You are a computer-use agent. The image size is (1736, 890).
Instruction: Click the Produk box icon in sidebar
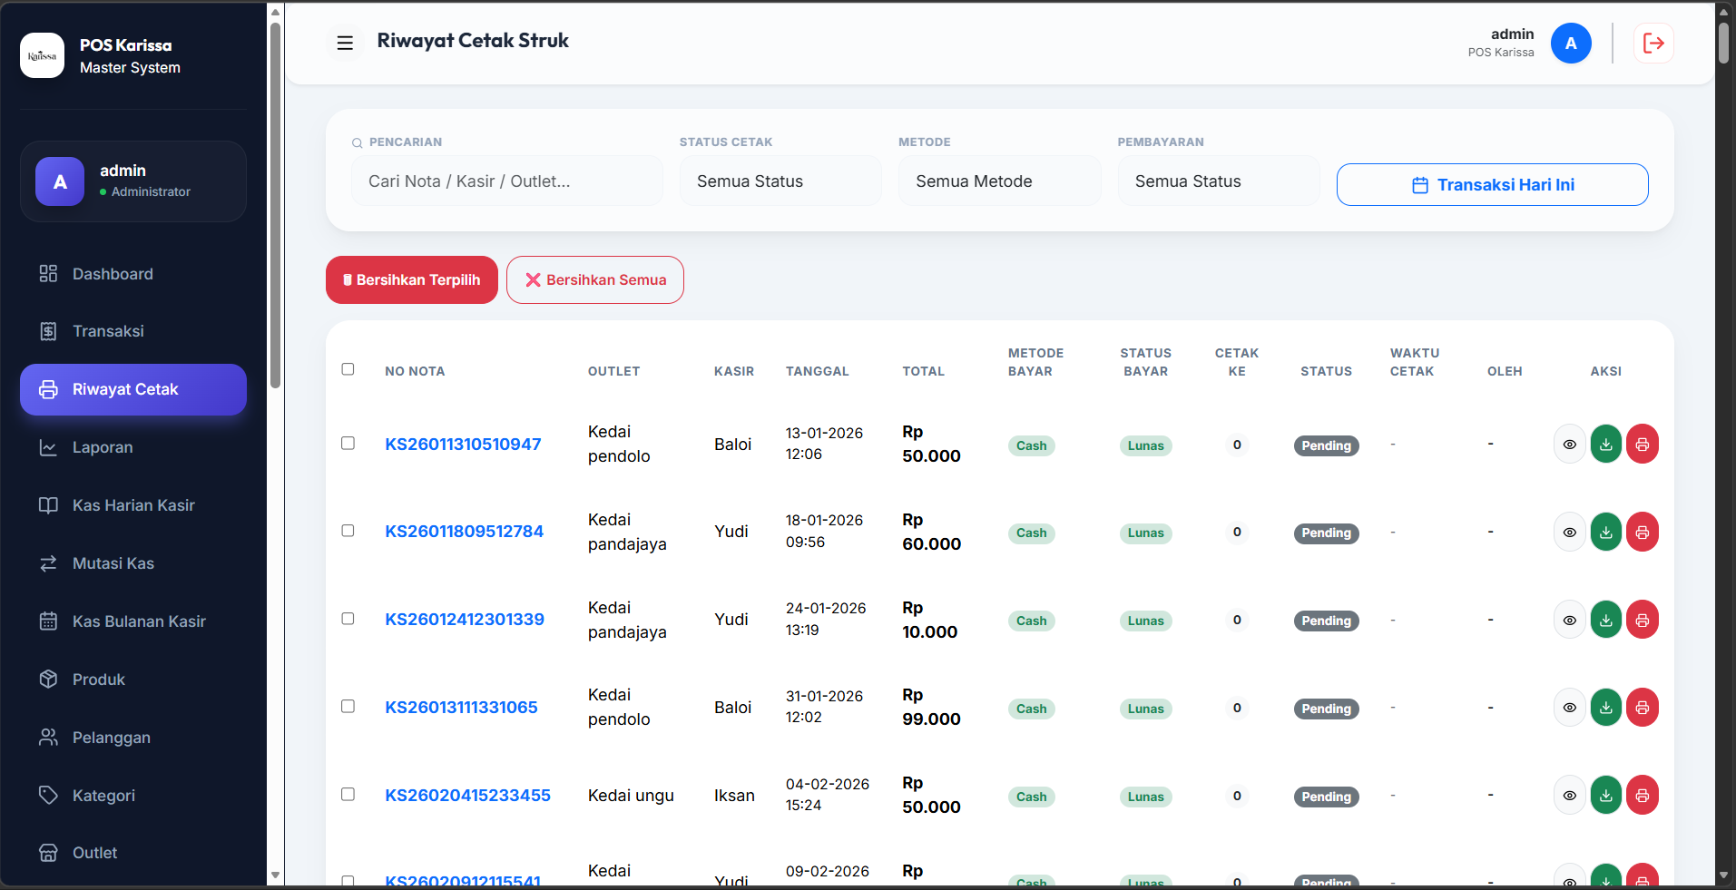click(48, 679)
